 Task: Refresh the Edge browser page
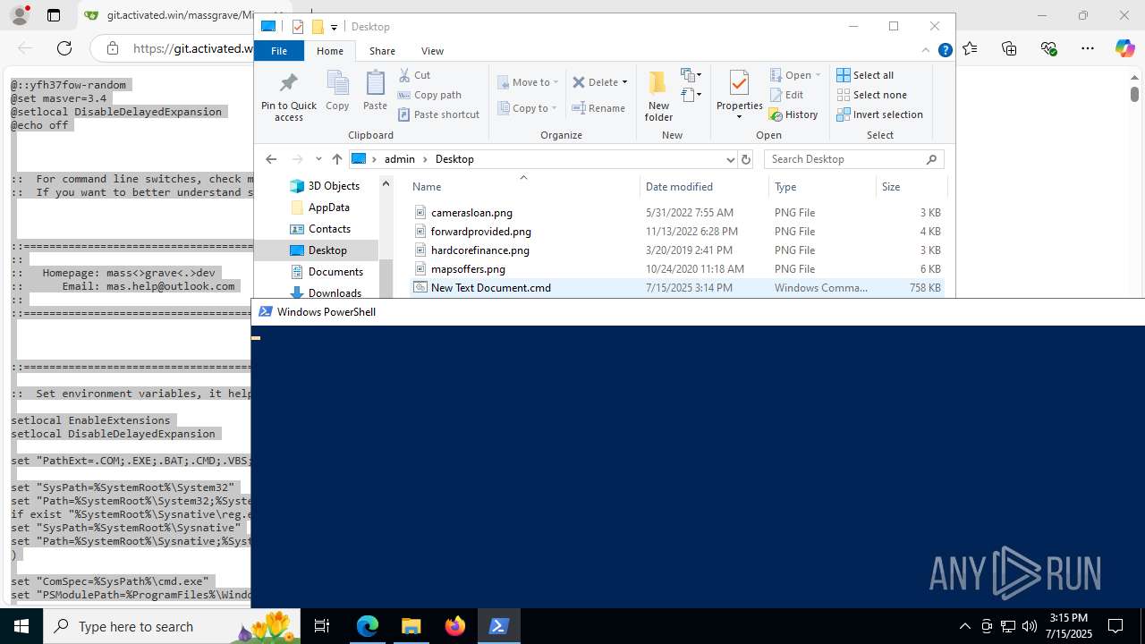(64, 48)
